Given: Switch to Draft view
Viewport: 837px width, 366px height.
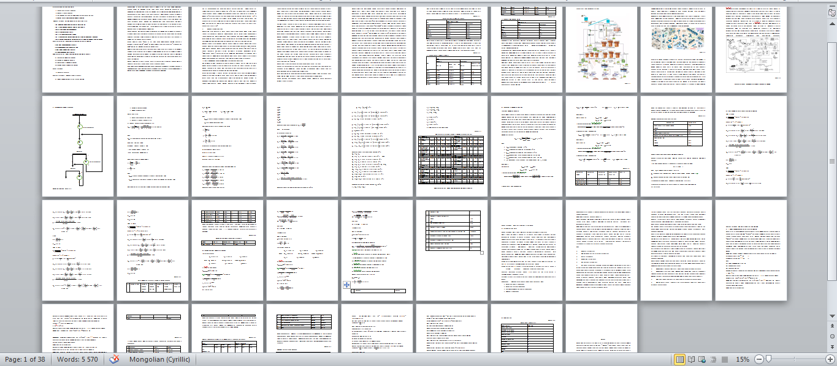Looking at the screenshot, I should (724, 359).
